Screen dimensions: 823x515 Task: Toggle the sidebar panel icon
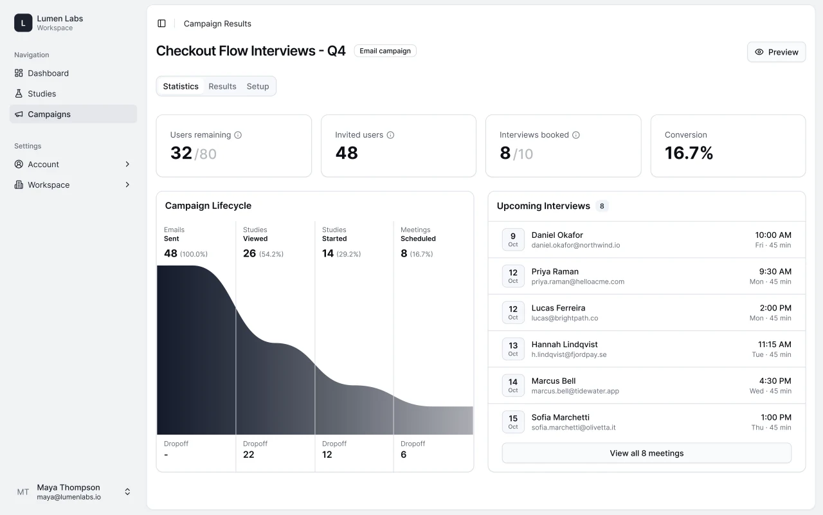(161, 24)
